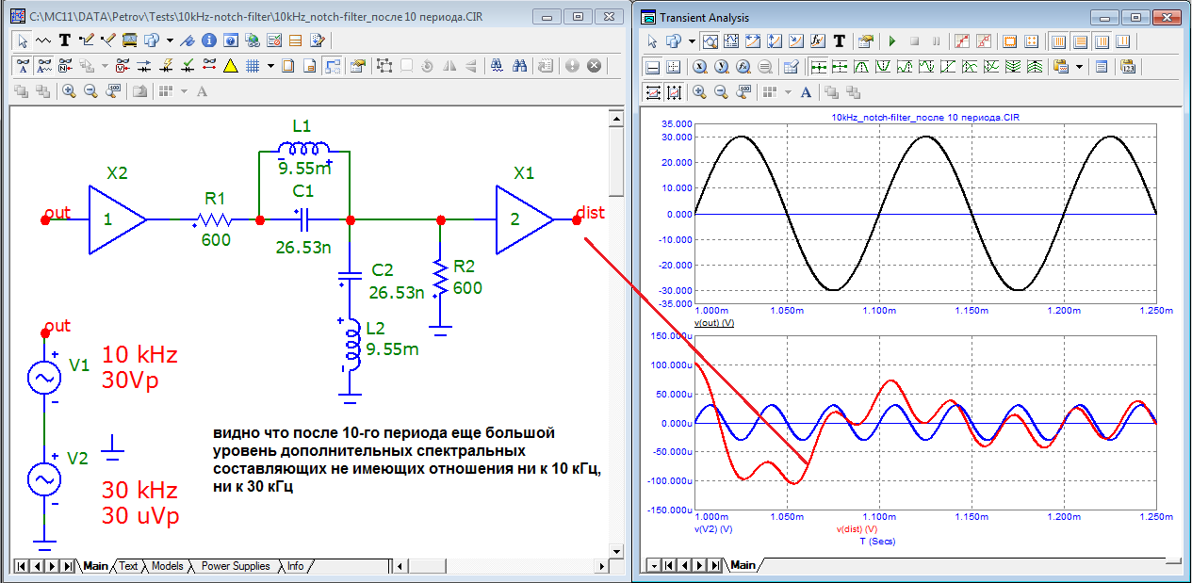The image size is (1192, 583).
Task: Expand dropdown next to clipboard icon in analysis toolbar
Action: (1078, 67)
